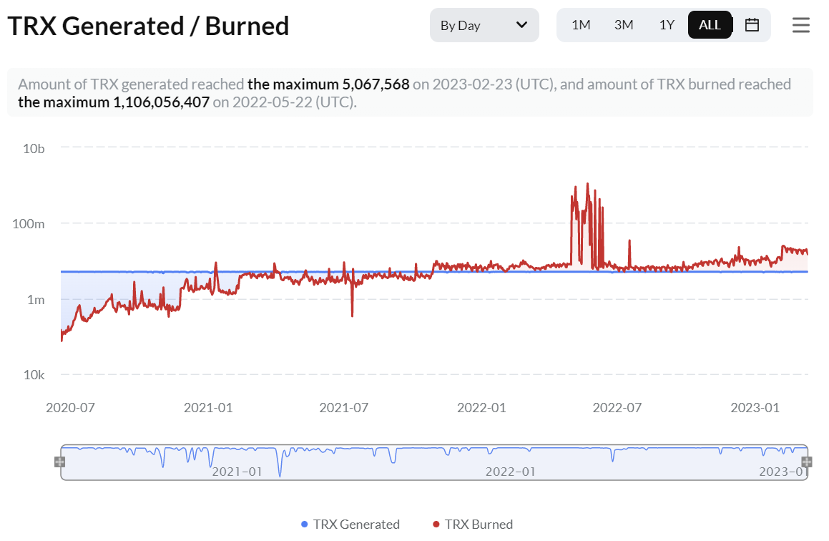Select the 3M time range
The height and width of the screenshot is (541, 829).
624,25
